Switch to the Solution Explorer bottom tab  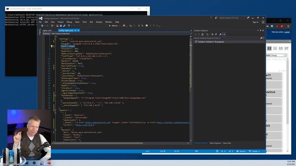coord(201,143)
